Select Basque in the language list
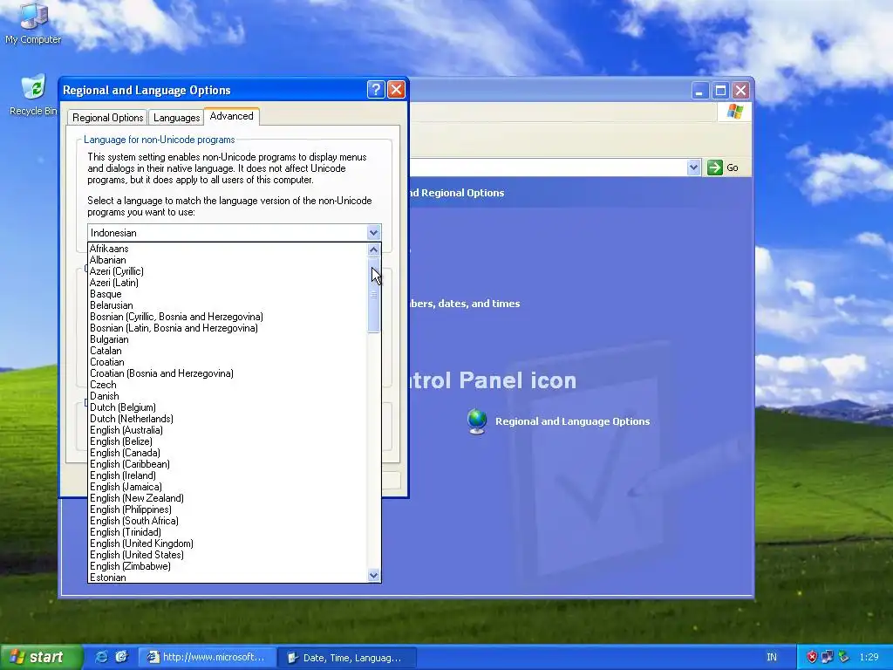893x670 pixels. (228, 294)
